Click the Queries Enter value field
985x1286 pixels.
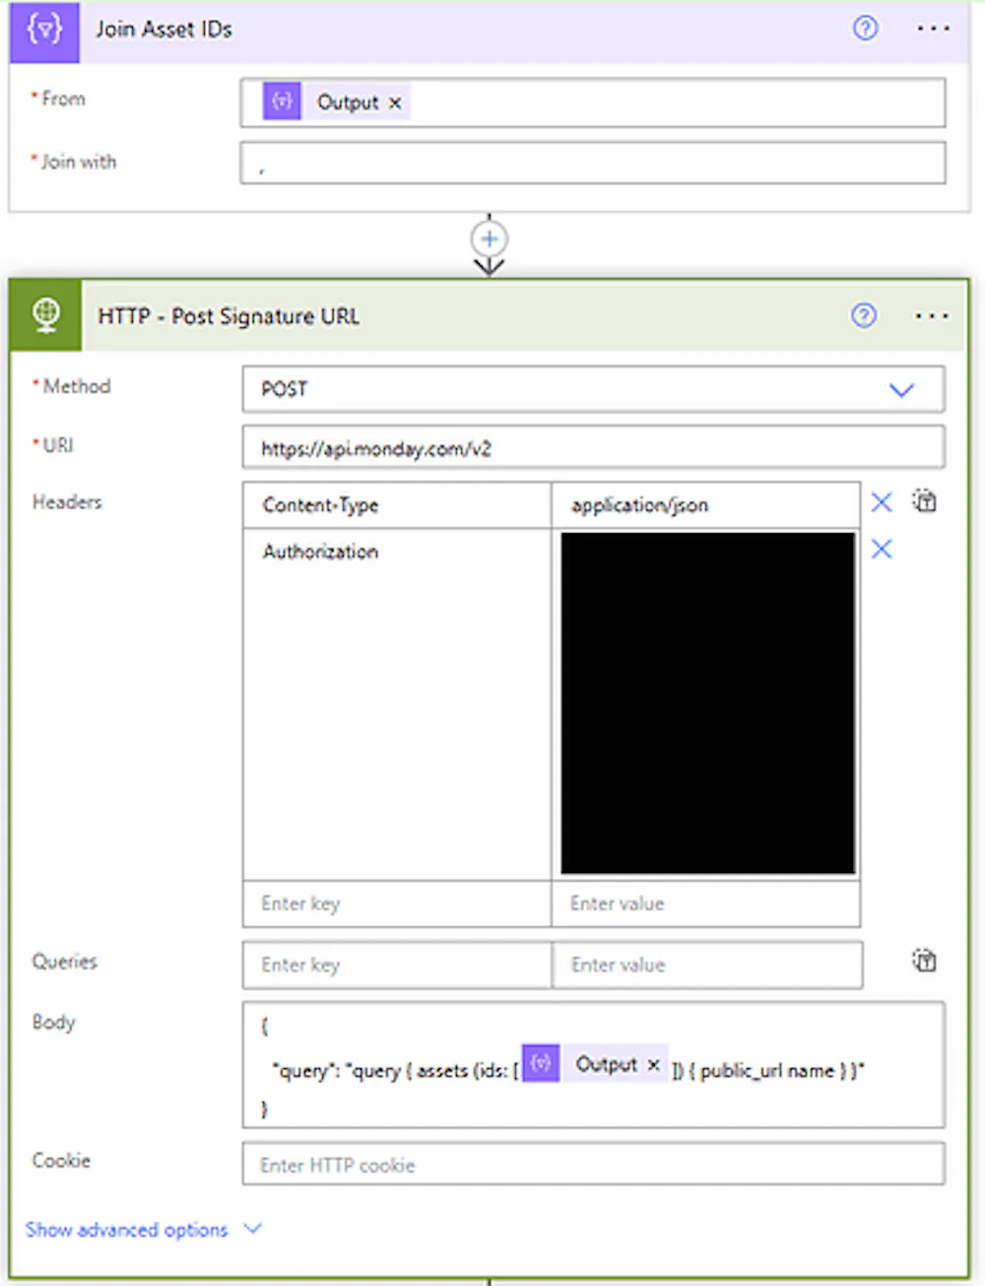click(x=707, y=965)
